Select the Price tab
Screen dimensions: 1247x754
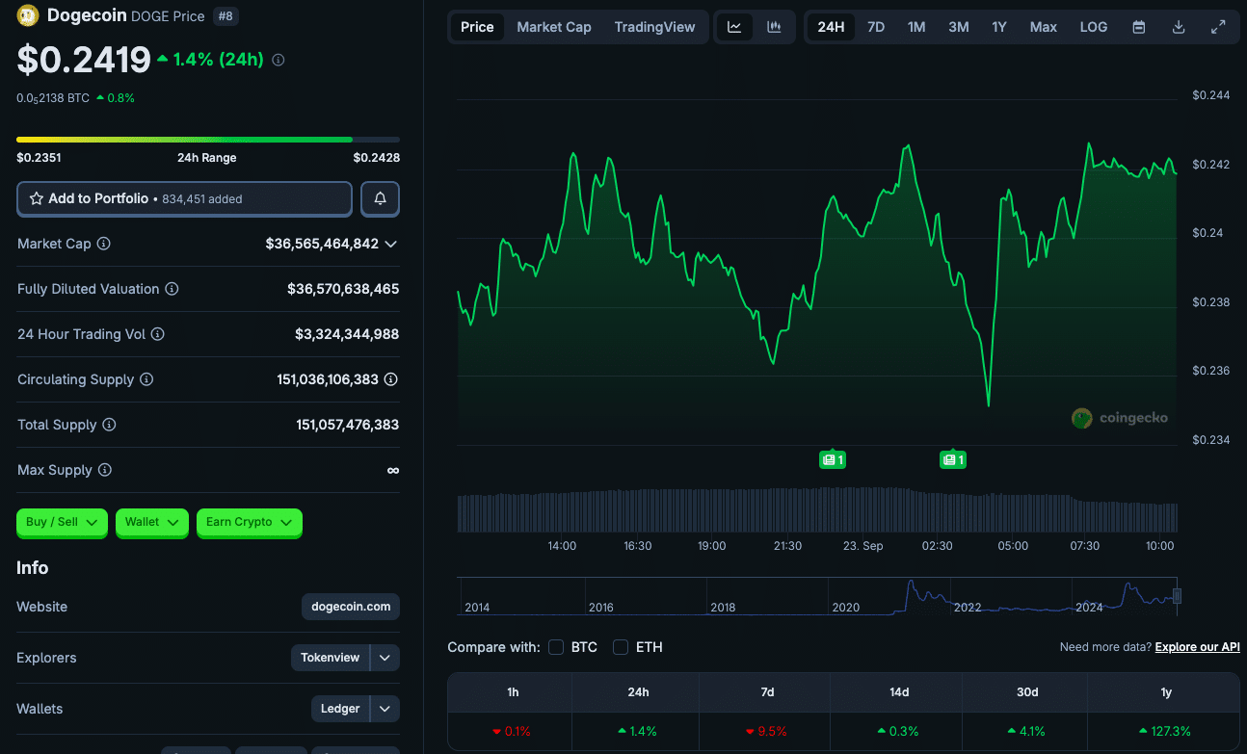tap(477, 27)
